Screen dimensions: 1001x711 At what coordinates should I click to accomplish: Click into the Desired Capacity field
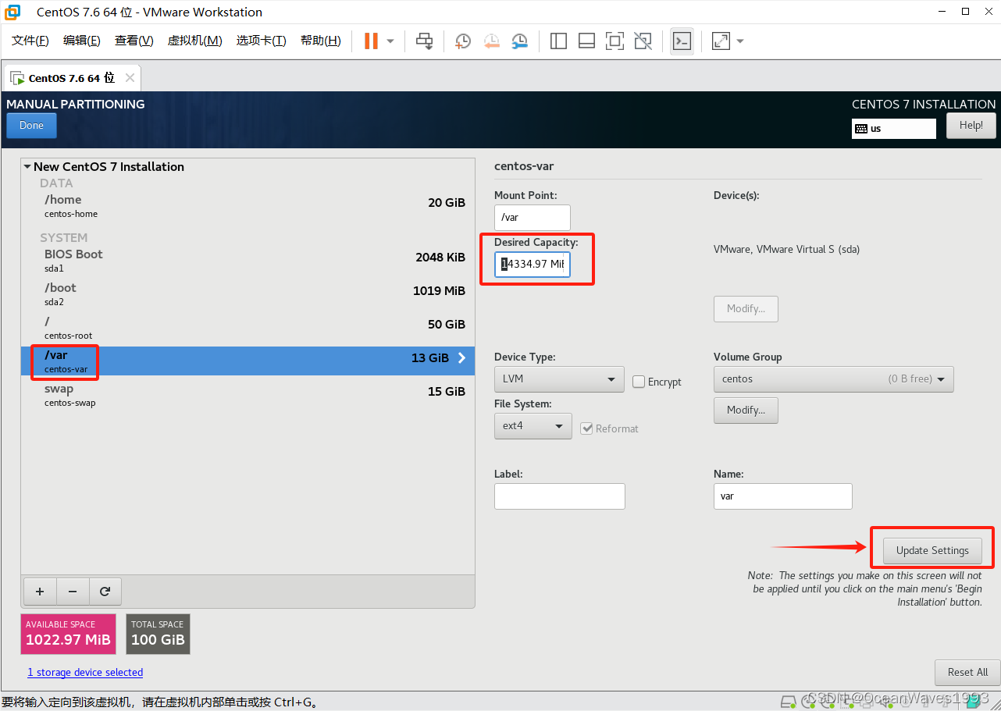pyautogui.click(x=533, y=265)
